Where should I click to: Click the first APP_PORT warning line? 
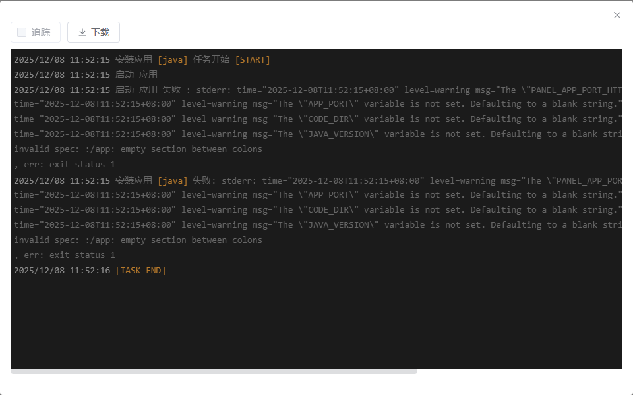(318, 104)
